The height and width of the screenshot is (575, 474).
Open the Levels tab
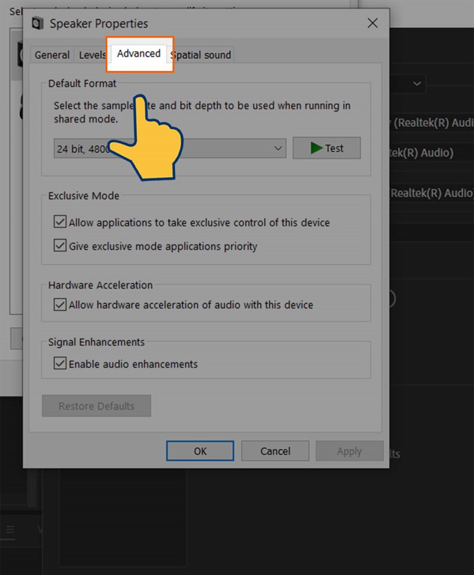(92, 55)
